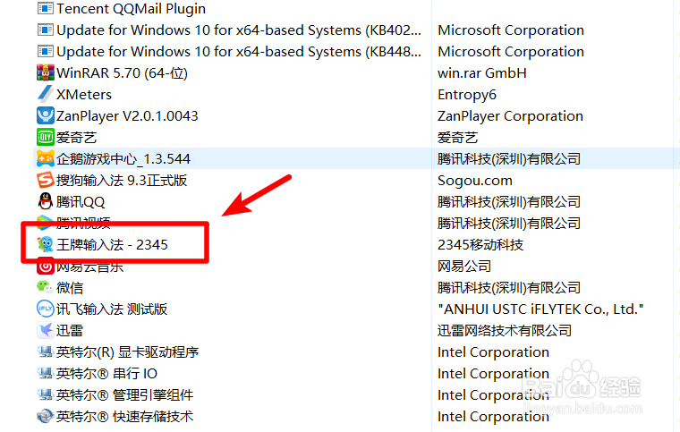Click publisher win.rar GmbH
680x432 pixels.
point(481,72)
